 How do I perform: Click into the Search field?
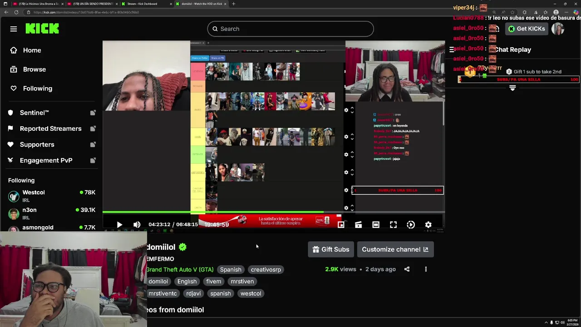tap(290, 29)
